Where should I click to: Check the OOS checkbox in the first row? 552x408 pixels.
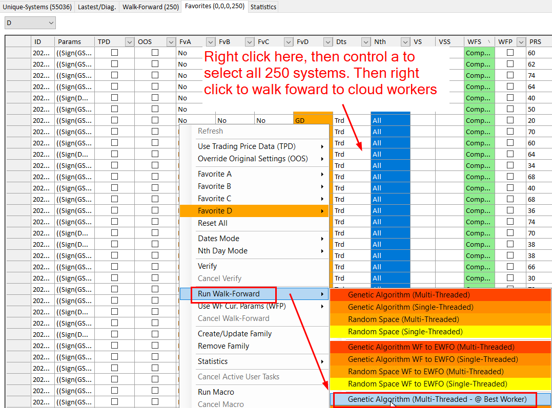[155, 53]
